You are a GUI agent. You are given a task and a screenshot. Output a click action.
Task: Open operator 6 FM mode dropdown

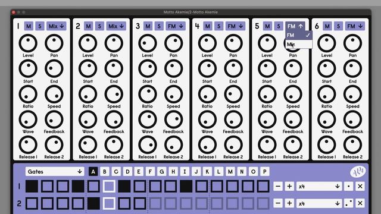pos(355,26)
